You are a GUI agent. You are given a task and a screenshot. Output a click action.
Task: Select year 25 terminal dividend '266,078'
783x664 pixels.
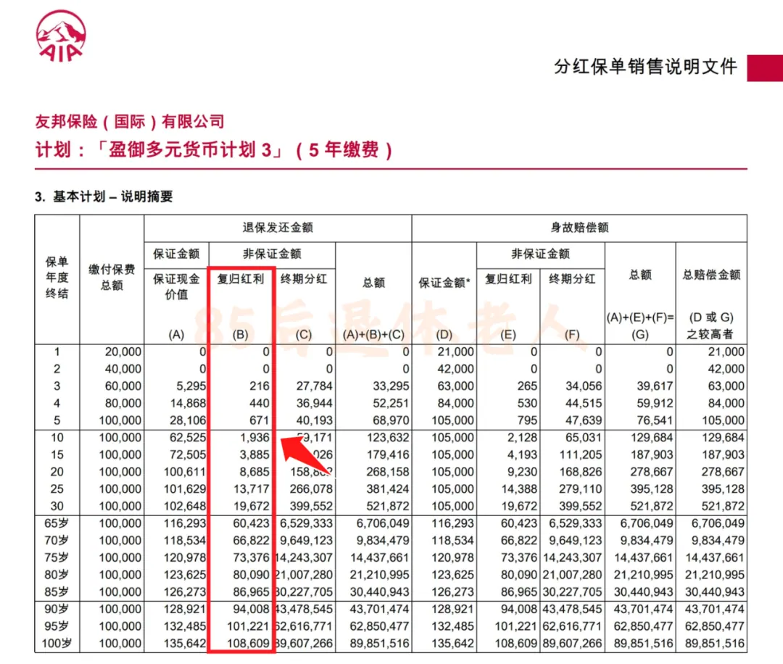click(x=311, y=489)
